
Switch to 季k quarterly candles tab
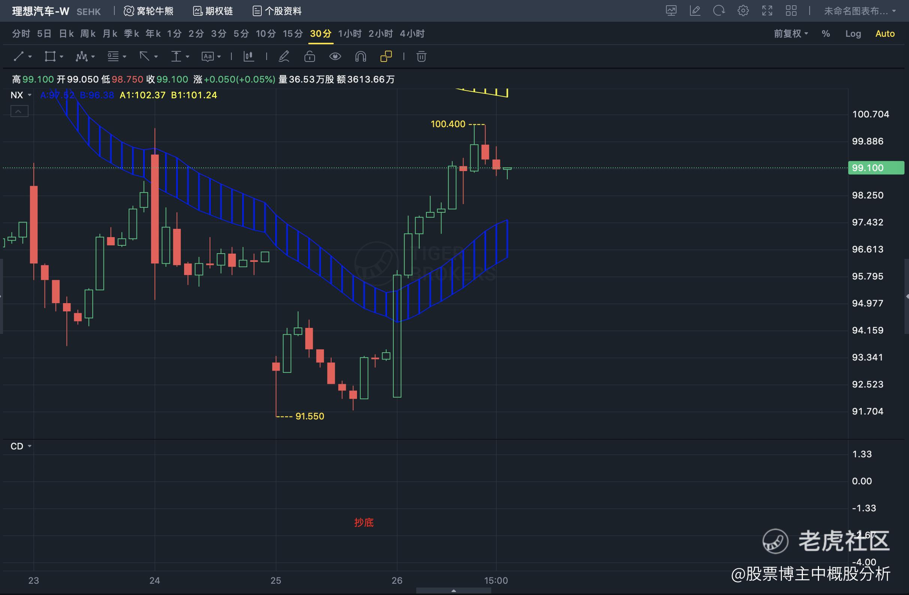pos(131,34)
